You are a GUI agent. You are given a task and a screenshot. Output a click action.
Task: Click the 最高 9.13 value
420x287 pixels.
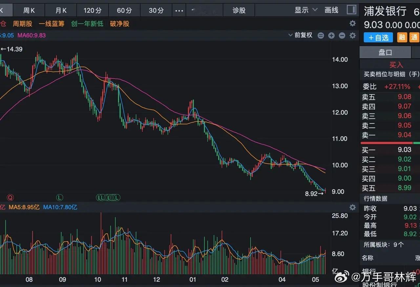coord(410,226)
